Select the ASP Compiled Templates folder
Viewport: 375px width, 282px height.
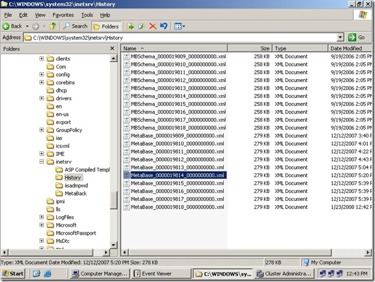pyautogui.click(x=87, y=170)
